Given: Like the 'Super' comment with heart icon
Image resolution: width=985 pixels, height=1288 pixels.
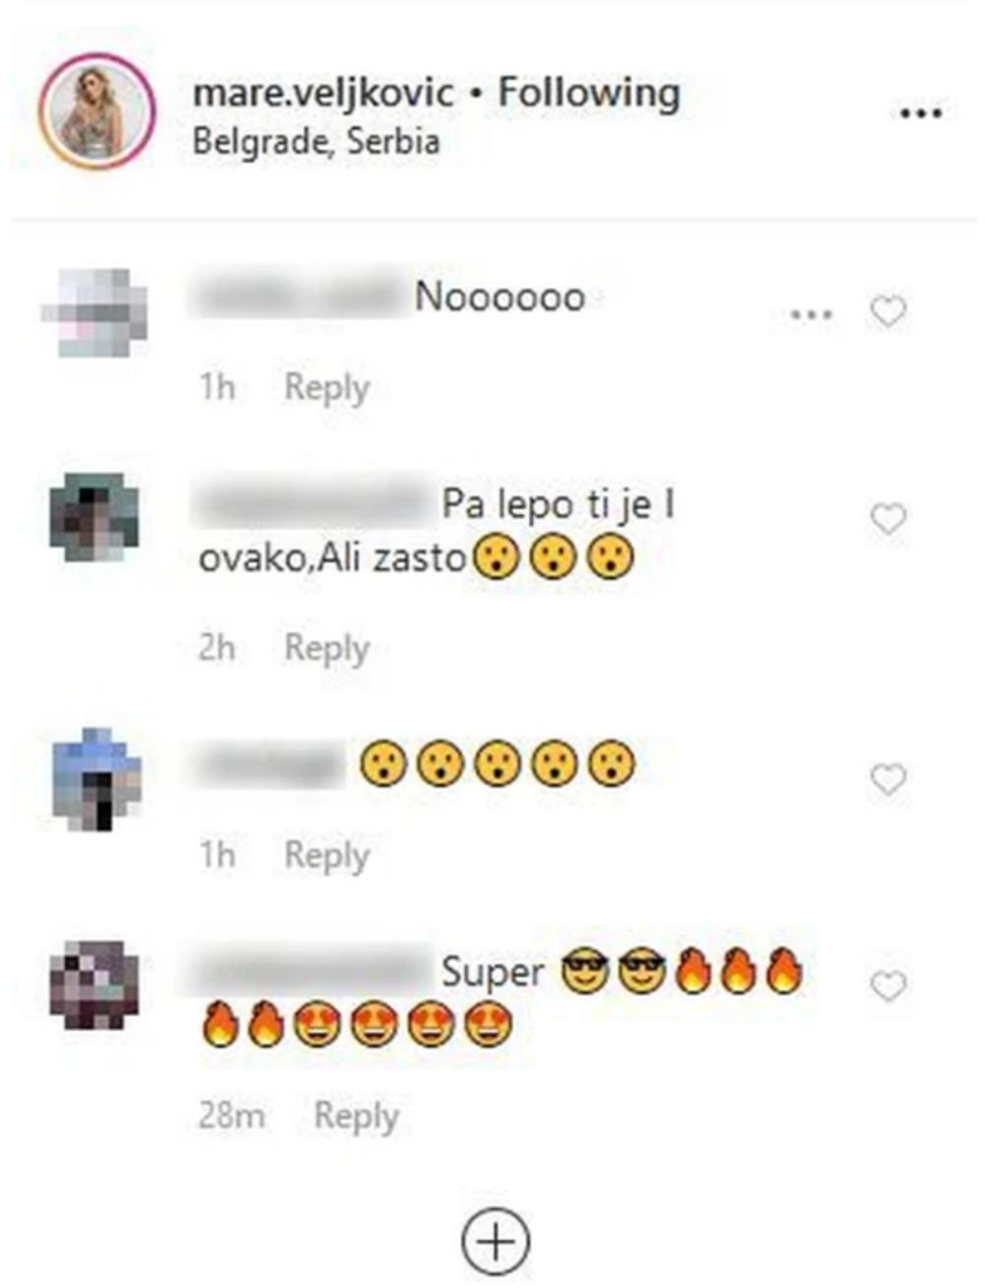Looking at the screenshot, I should (x=888, y=986).
